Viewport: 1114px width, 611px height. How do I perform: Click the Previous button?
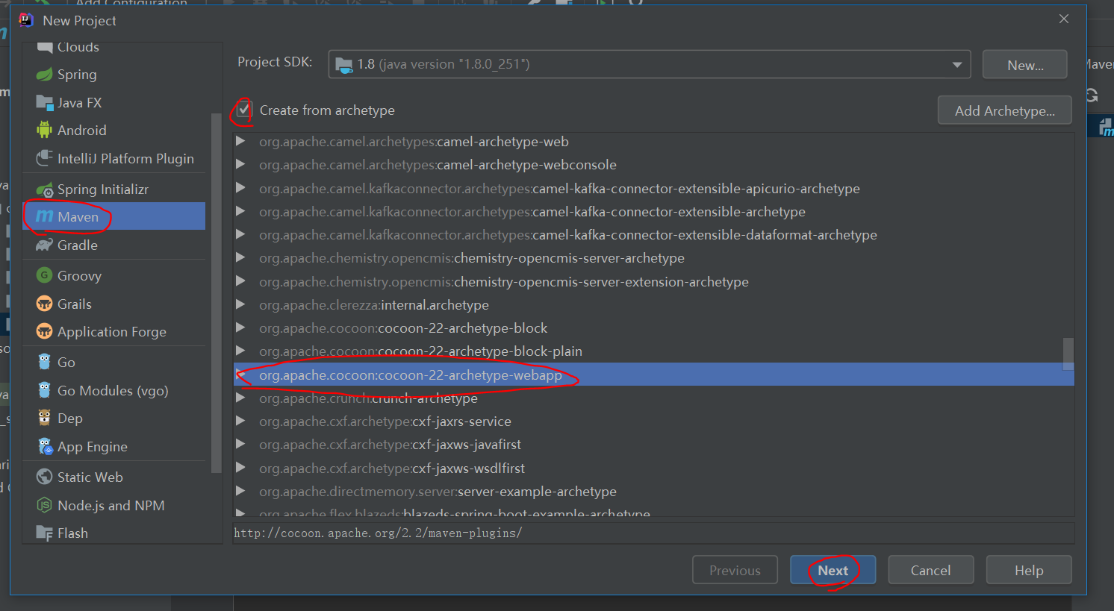735,570
